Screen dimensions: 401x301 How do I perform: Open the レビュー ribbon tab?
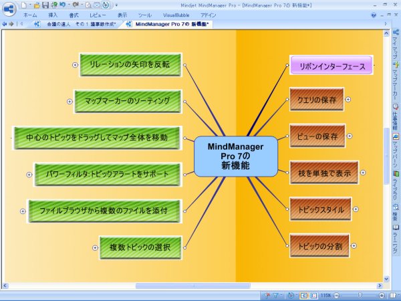98,15
